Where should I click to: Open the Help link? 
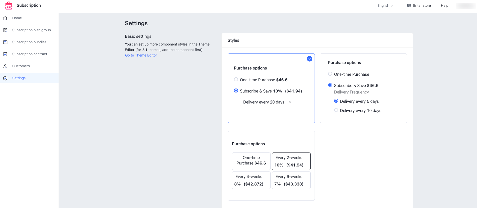click(x=444, y=5)
